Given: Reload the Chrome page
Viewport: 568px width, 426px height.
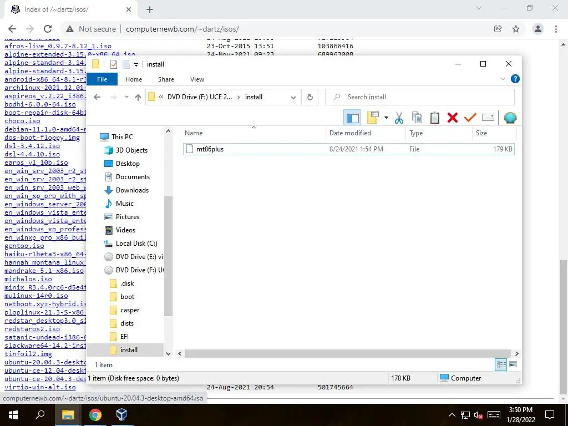Looking at the screenshot, I should 48,29.
